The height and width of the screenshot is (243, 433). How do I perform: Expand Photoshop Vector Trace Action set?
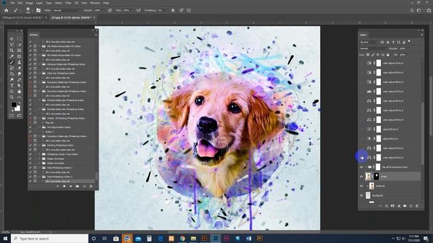click(40, 155)
